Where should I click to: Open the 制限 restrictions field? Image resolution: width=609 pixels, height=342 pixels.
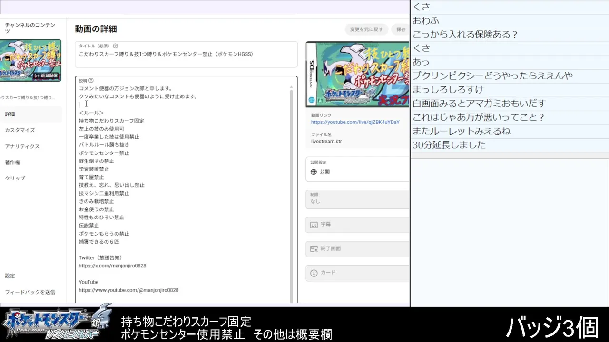tap(358, 199)
